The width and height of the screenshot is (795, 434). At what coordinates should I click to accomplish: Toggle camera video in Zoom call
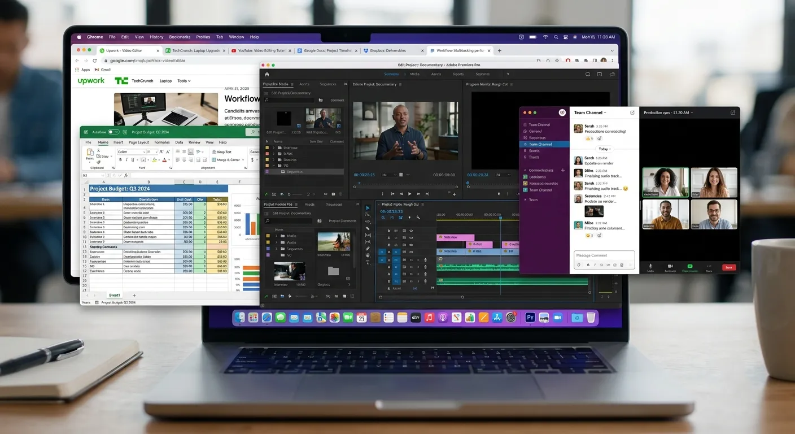(x=670, y=266)
